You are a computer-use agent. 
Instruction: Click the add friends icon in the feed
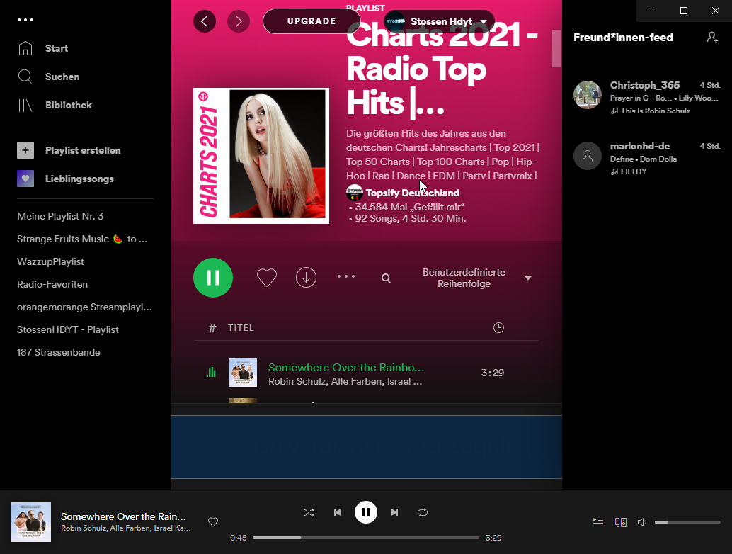[x=712, y=37]
